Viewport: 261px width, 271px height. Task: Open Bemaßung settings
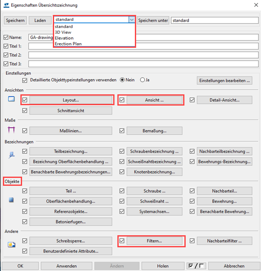click(x=154, y=131)
